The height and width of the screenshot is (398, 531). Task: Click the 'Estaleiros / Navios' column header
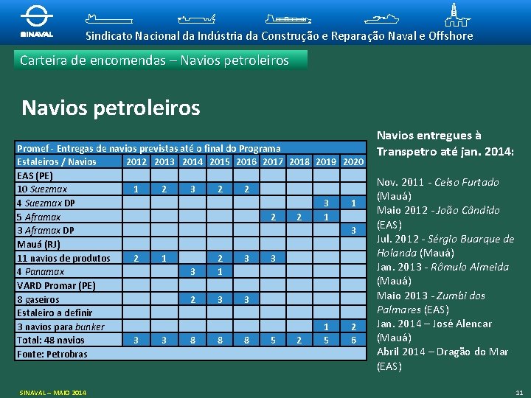click(69, 161)
